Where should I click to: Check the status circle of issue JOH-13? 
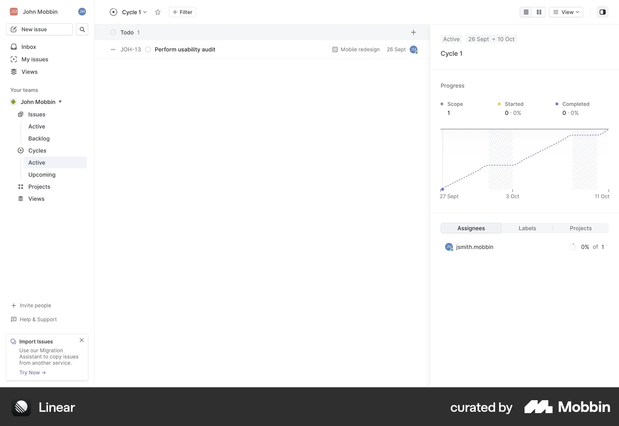click(148, 49)
